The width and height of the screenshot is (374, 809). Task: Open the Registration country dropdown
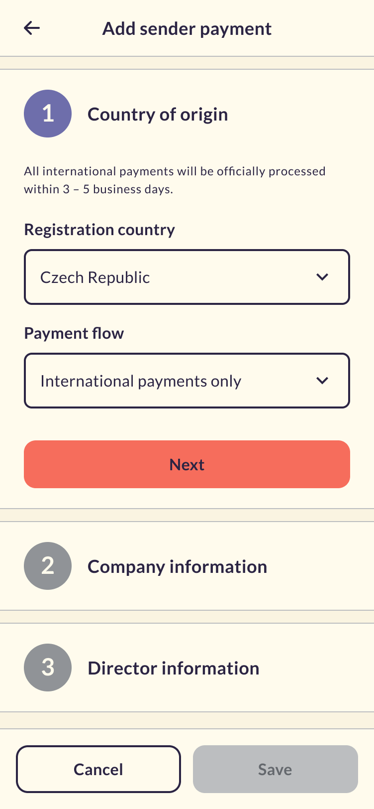pos(187,277)
